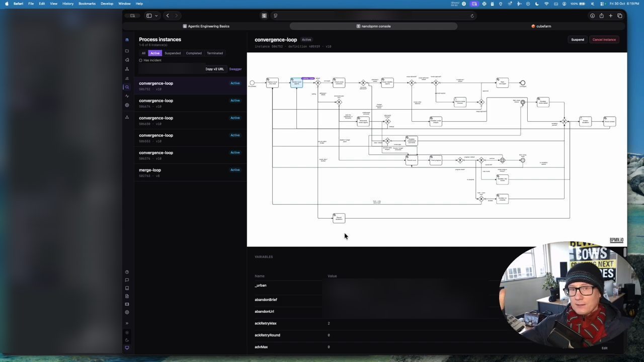Viewport: 644px width, 362px height.
Task: Click the chat bubble icon in sidebar
Action: 127,280
